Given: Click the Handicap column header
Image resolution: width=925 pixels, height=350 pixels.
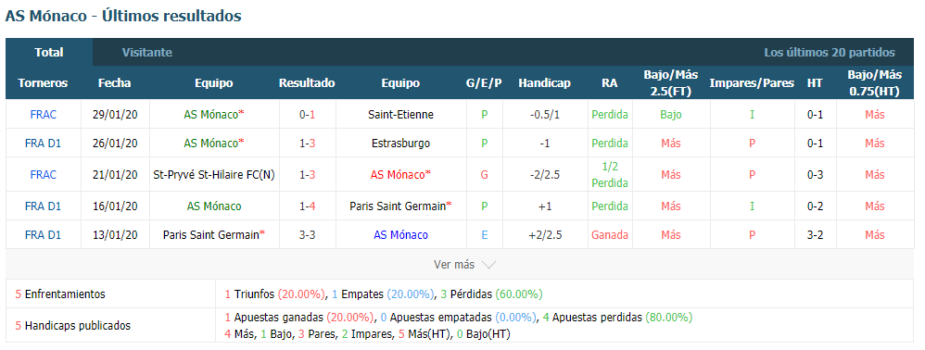Looking at the screenshot, I should tap(544, 83).
